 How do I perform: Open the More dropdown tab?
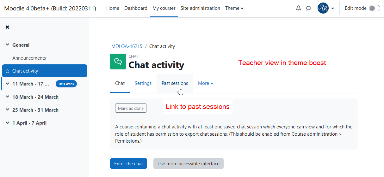click(x=206, y=83)
